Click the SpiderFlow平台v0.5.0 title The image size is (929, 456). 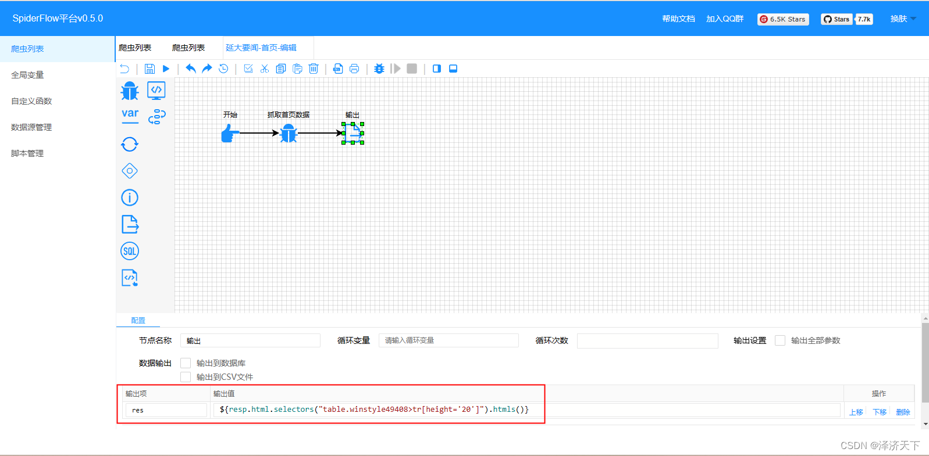coord(58,19)
